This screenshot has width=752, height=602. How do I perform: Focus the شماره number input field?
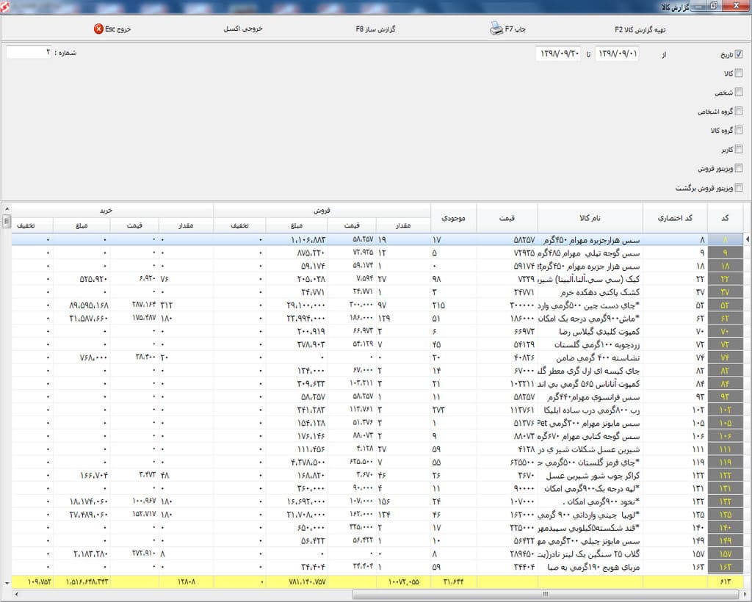[29, 53]
